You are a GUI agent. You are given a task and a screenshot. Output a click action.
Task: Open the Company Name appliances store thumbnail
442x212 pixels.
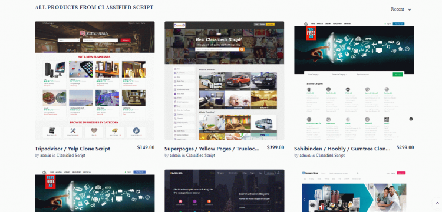354,191
